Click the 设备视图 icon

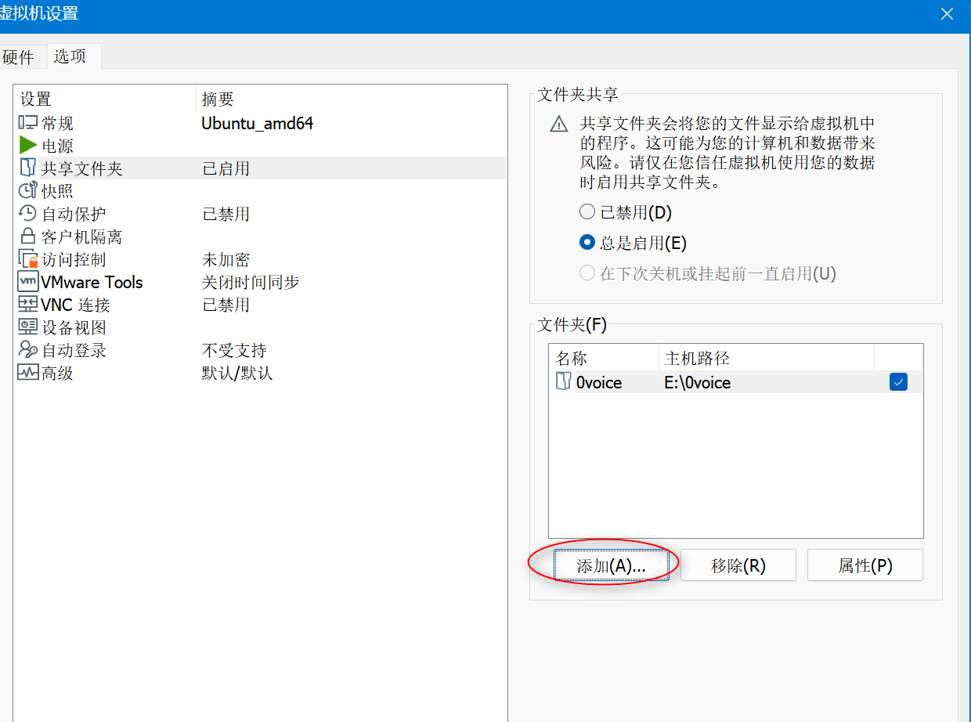[28, 327]
